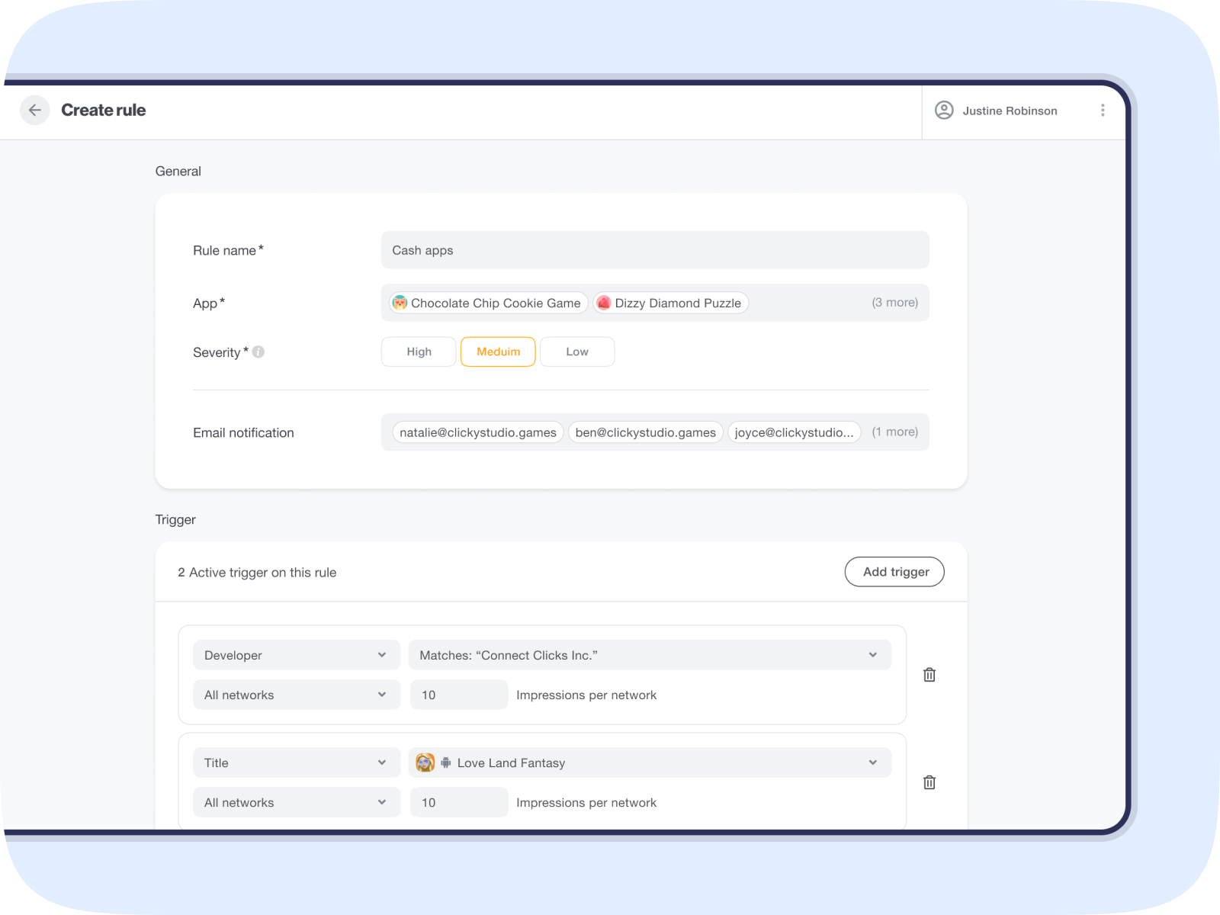The height and width of the screenshot is (915, 1220).
Task: Open the Title trigger type dropdown
Action: click(297, 762)
